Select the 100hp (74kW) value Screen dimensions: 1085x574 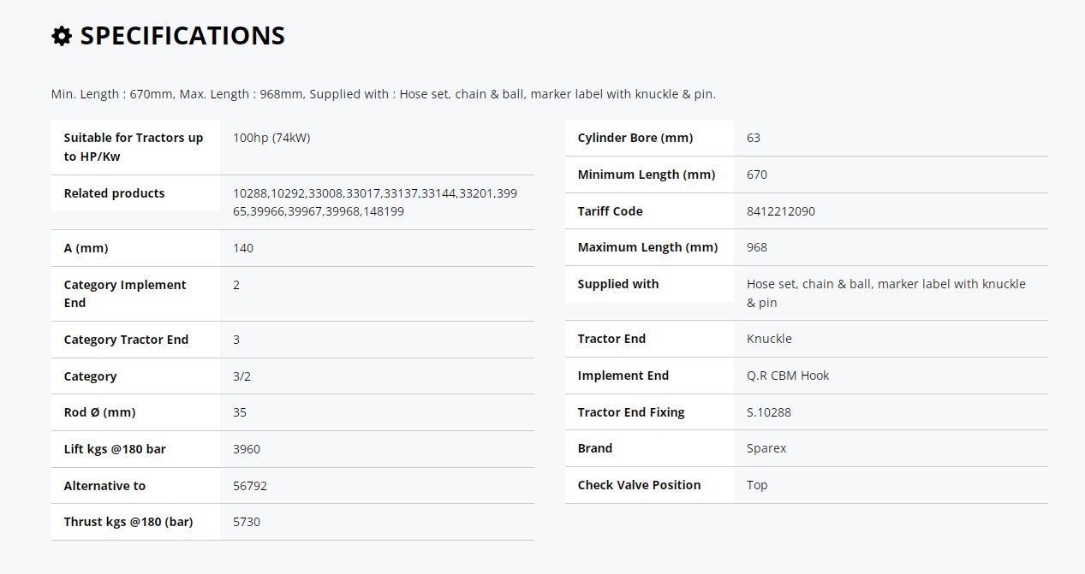tap(271, 138)
